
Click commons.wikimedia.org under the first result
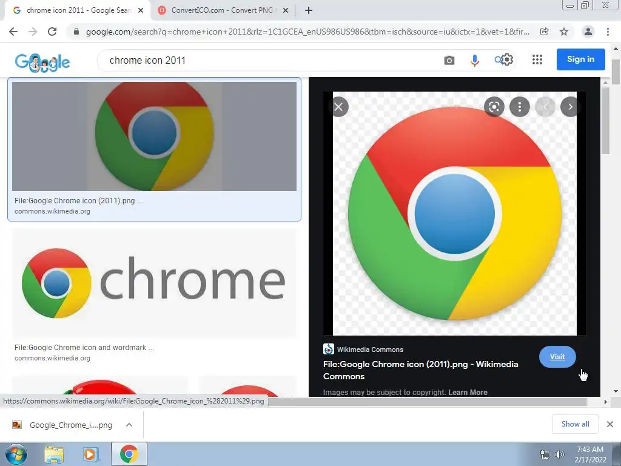[52, 211]
